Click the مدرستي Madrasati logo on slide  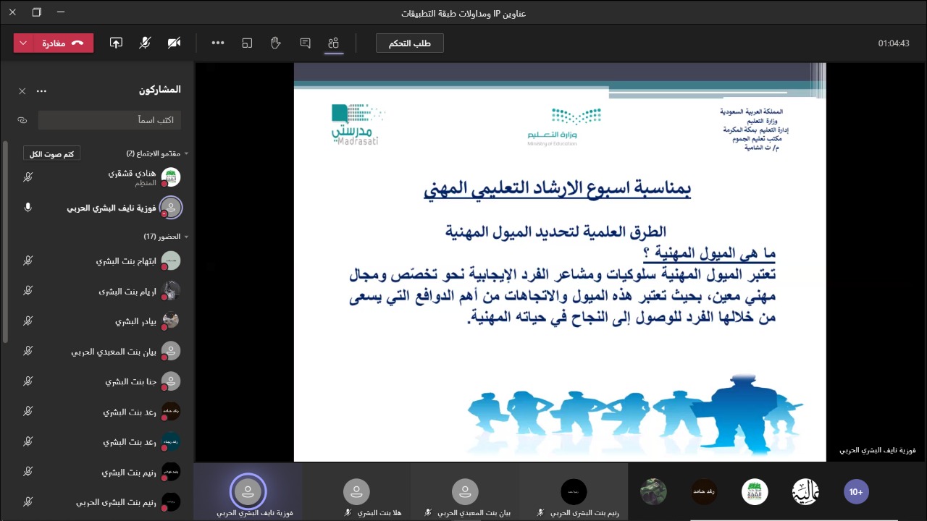tap(358, 124)
